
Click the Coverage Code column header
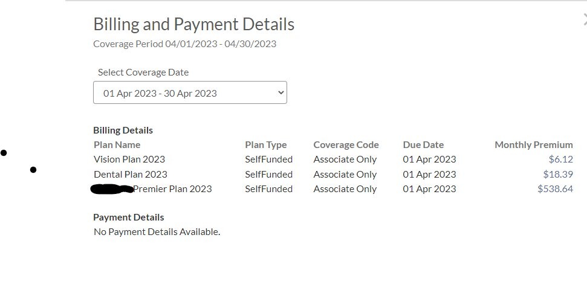[x=346, y=145]
